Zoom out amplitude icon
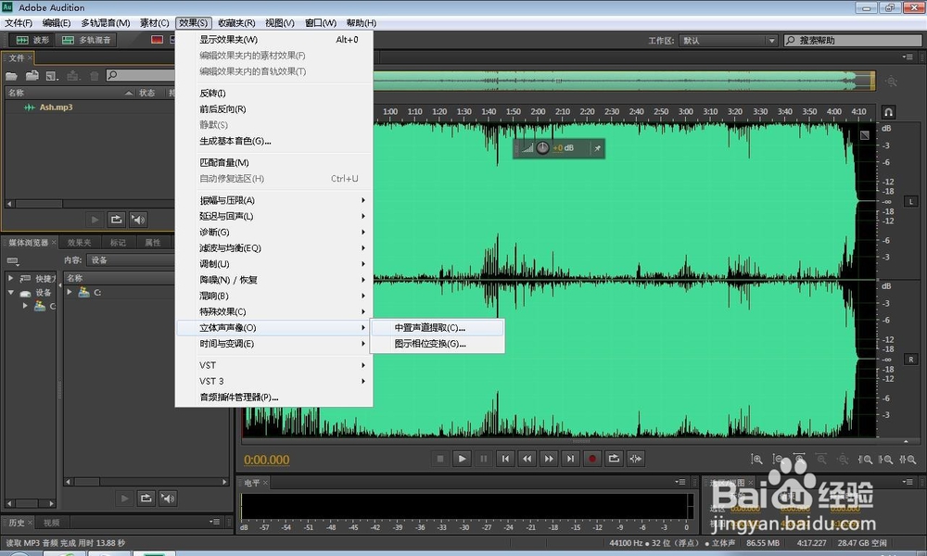This screenshot has width=927, height=556. 778,459
